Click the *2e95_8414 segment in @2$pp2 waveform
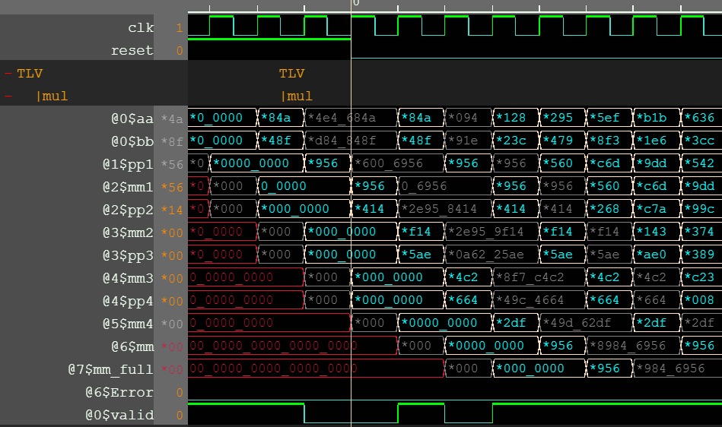Viewport: 722px width, 427px height. 444,209
